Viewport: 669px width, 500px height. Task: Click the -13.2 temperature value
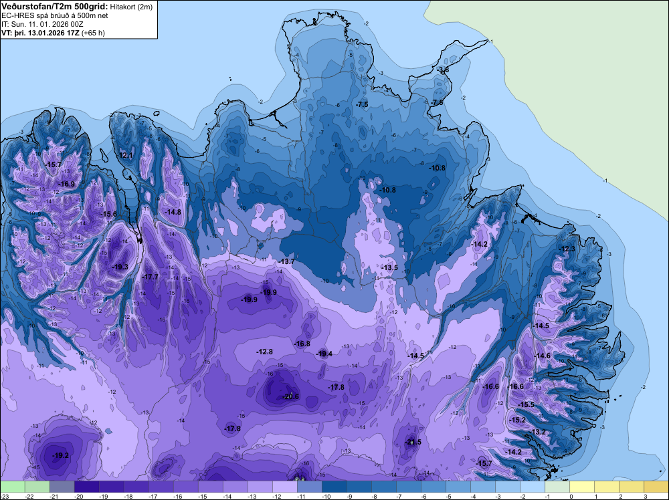pos(538,432)
